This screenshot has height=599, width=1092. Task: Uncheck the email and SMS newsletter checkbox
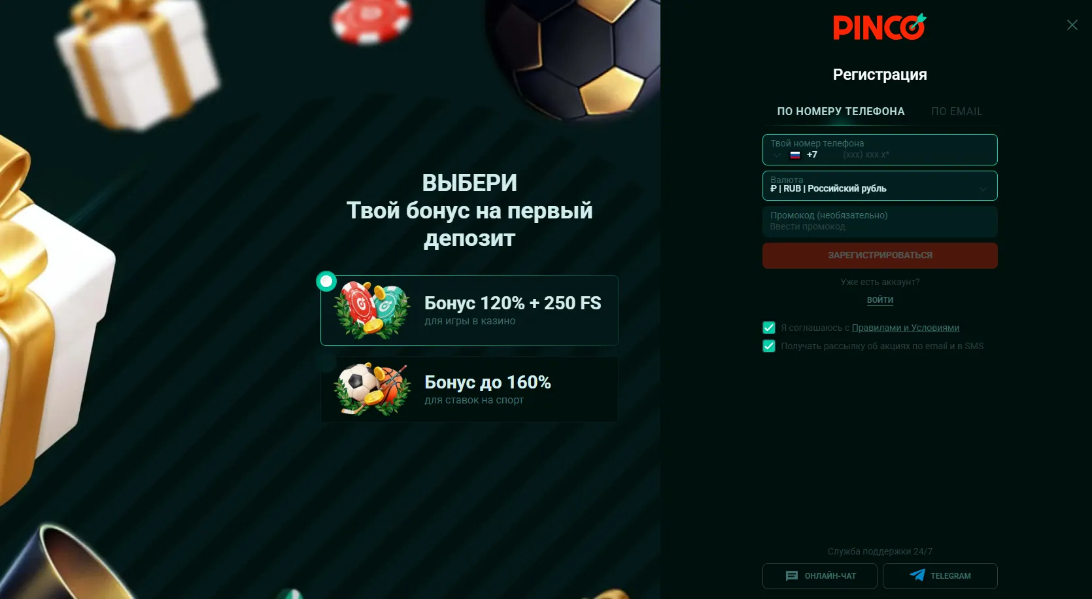(x=769, y=346)
